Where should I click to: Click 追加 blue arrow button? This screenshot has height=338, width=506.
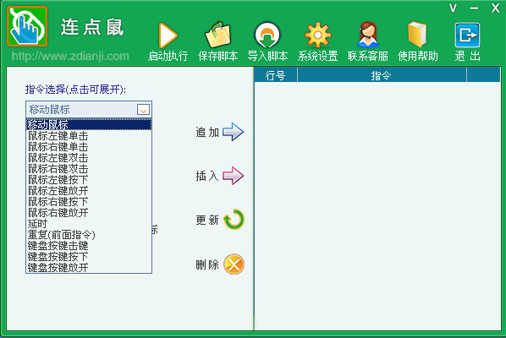point(233,132)
